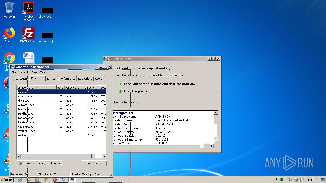326x183 pixels.
Task: Switch to the Users tab
Action: click(x=98, y=79)
